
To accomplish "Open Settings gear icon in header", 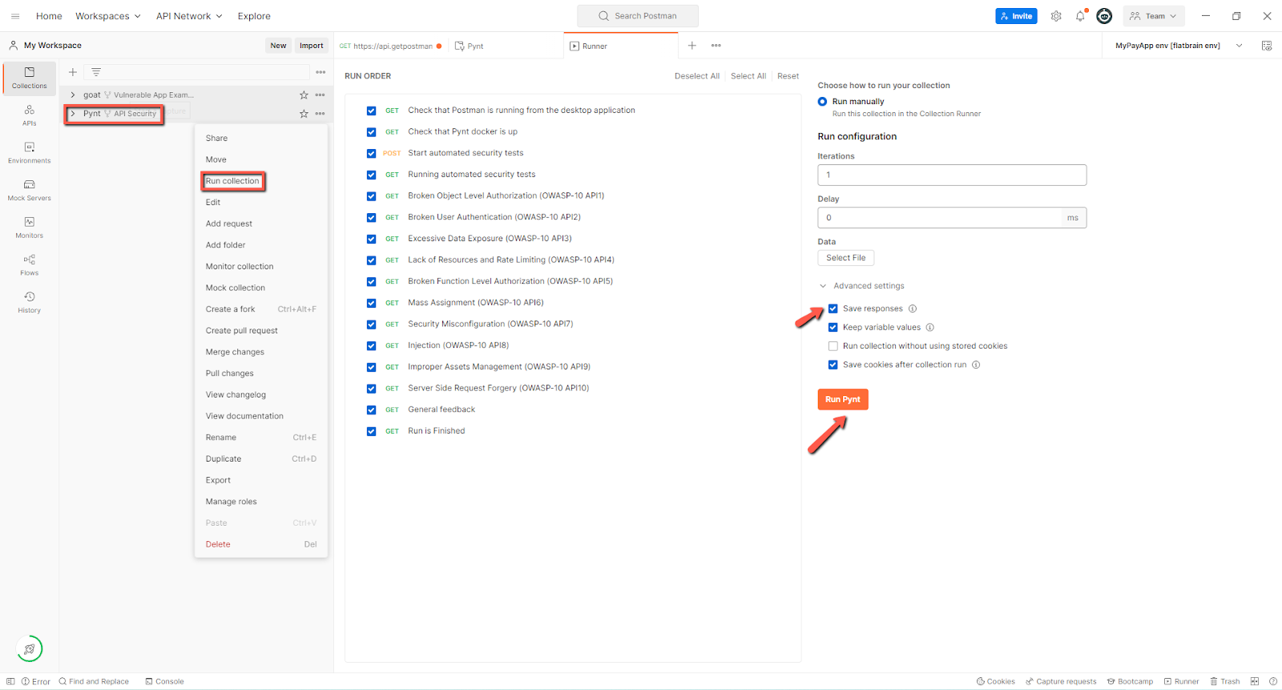I will 1056,16.
